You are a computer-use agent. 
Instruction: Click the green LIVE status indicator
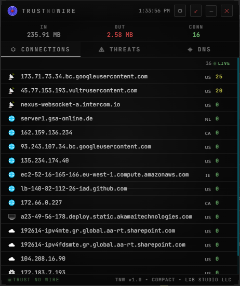point(222,63)
